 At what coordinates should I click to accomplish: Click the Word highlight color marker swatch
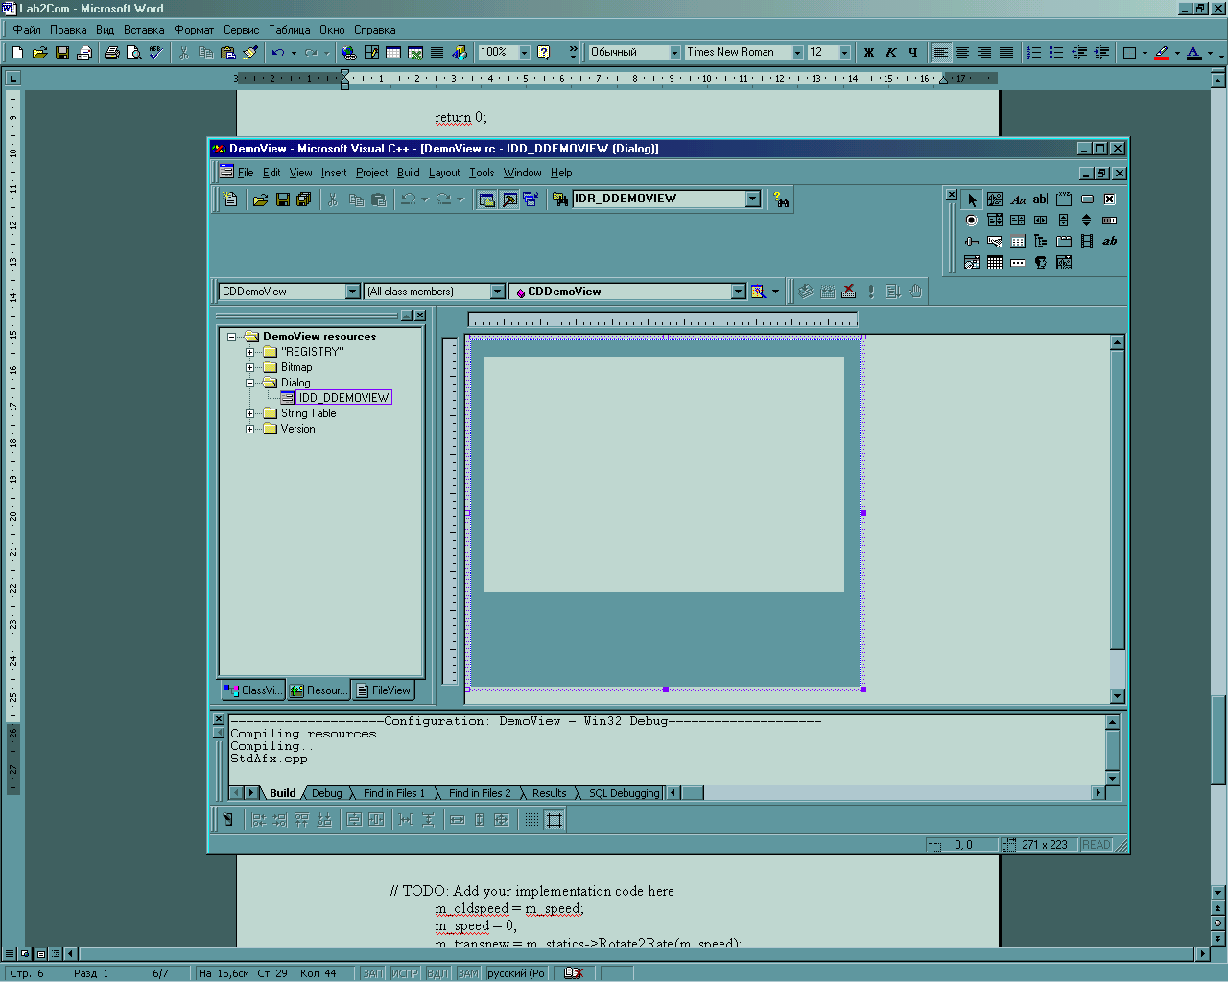[1162, 53]
